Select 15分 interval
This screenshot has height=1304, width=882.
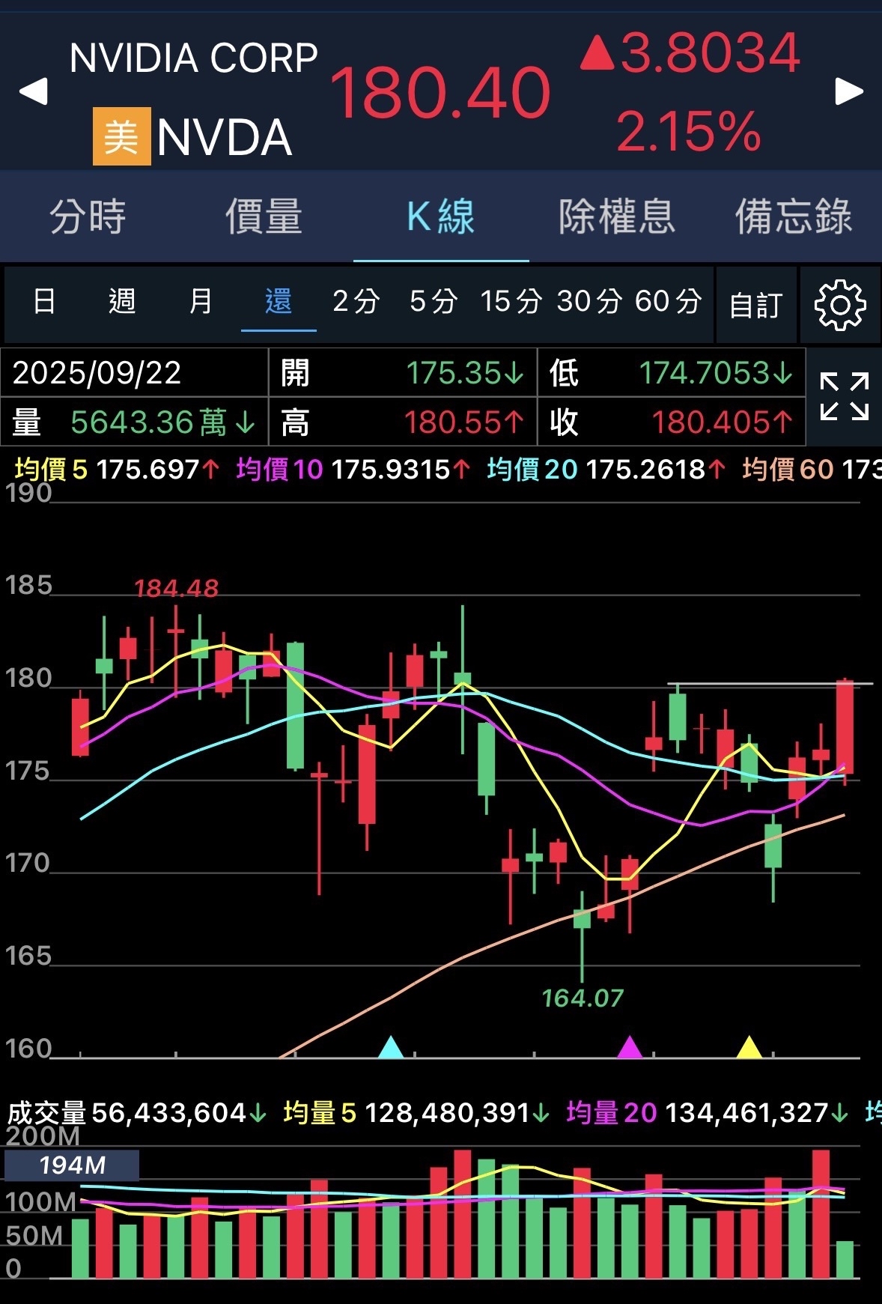[511, 301]
